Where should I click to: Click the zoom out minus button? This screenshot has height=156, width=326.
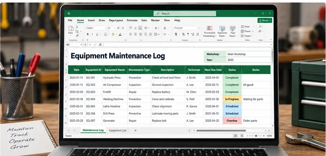tap(247, 136)
